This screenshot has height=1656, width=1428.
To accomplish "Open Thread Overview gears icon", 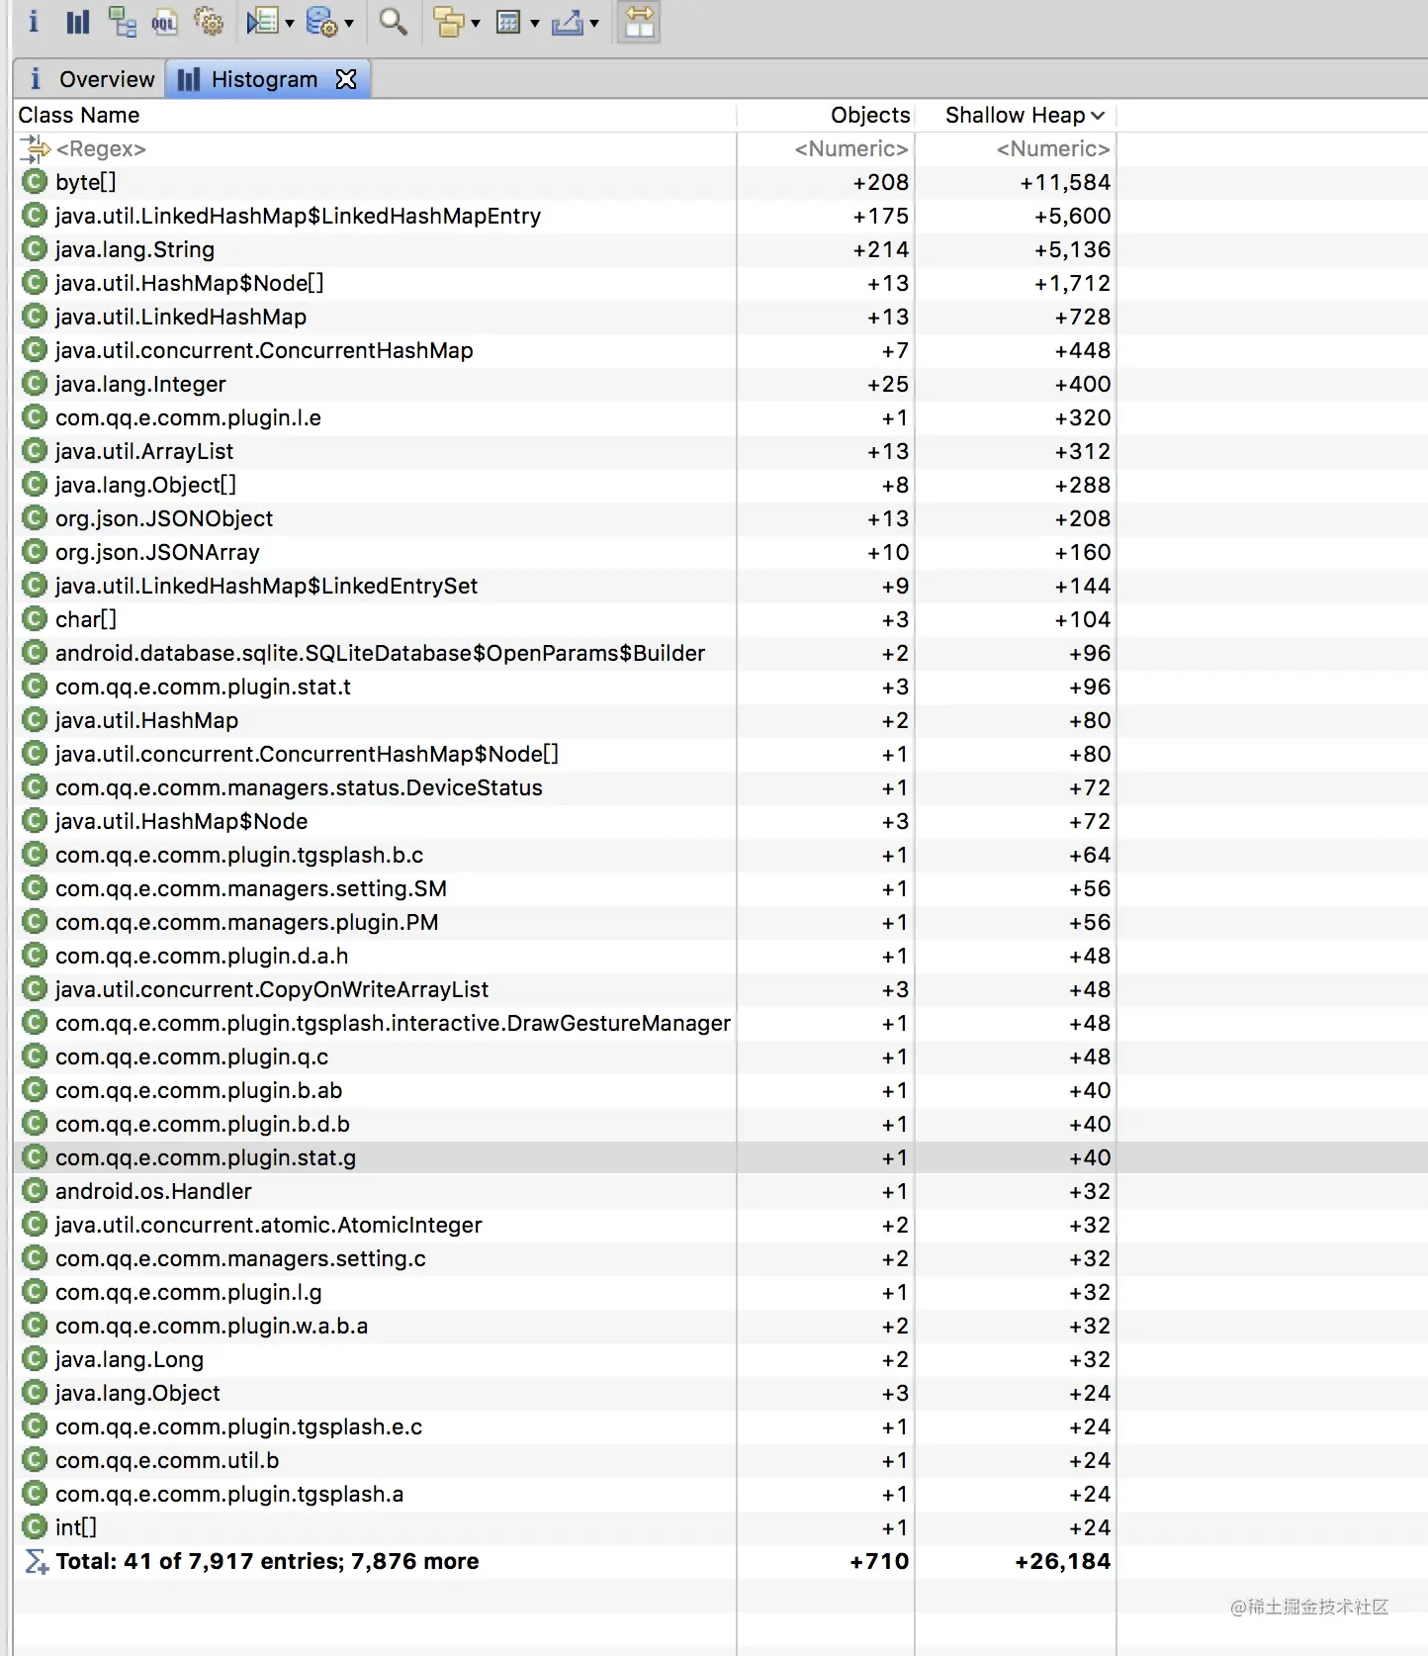I will coord(208,21).
